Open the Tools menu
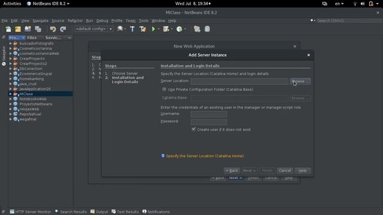This screenshot has height=215, width=383. click(x=144, y=21)
